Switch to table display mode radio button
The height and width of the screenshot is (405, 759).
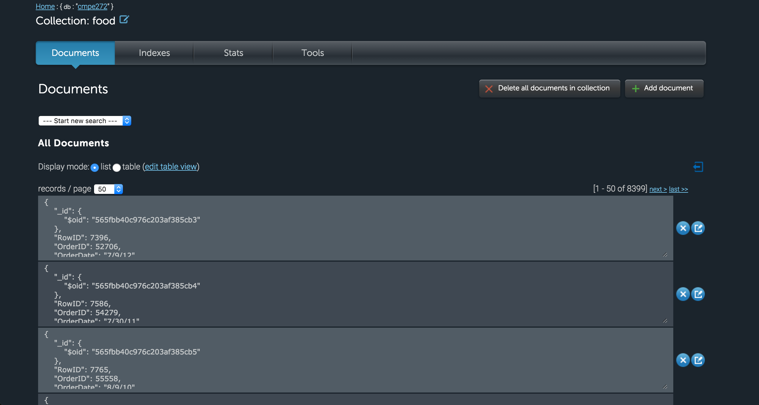tap(117, 168)
